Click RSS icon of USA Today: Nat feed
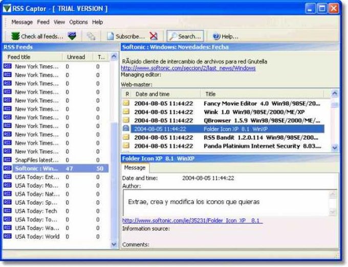Screen dimensions: 348x267 tap(8, 193)
